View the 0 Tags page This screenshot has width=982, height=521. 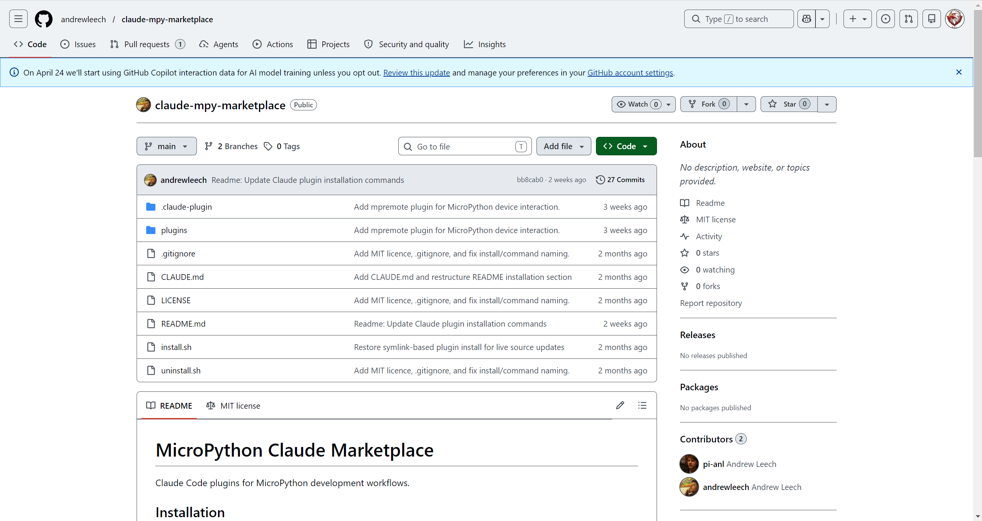click(282, 146)
